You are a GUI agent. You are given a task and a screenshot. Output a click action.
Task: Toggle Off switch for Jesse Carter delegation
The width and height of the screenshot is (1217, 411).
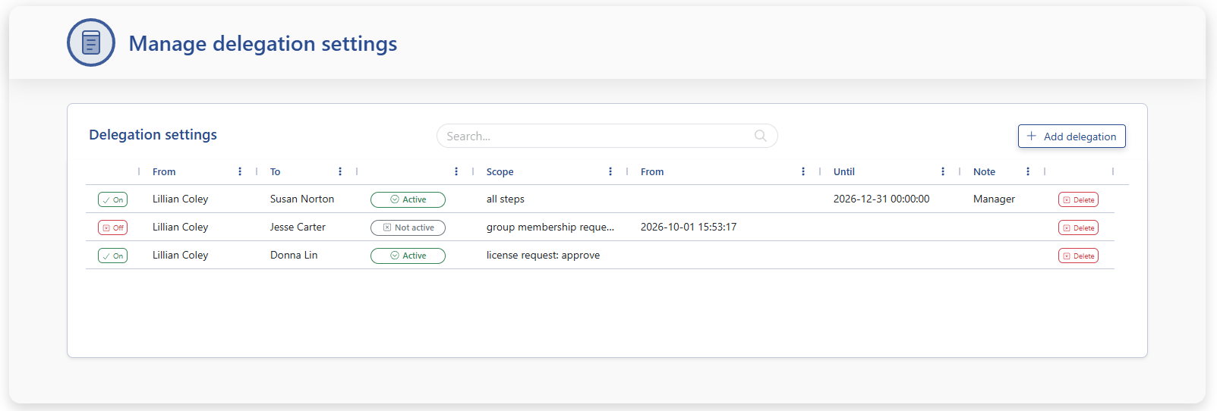coord(112,227)
